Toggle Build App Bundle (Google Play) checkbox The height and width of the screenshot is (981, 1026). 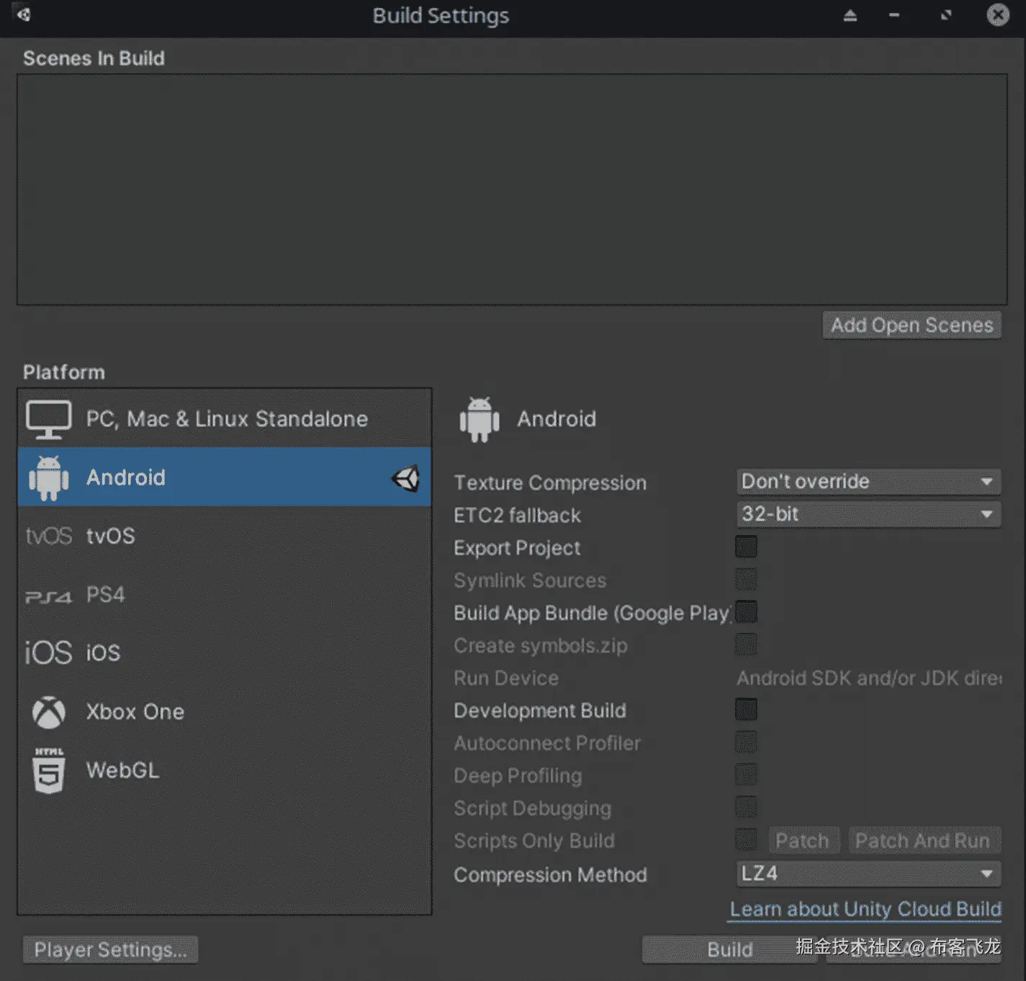pyautogui.click(x=746, y=612)
